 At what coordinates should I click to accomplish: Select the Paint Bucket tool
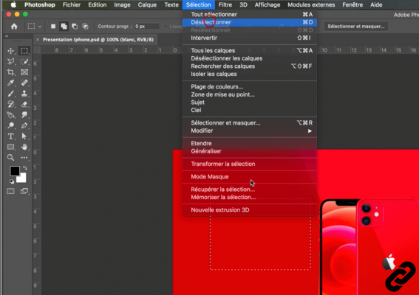coord(10,115)
